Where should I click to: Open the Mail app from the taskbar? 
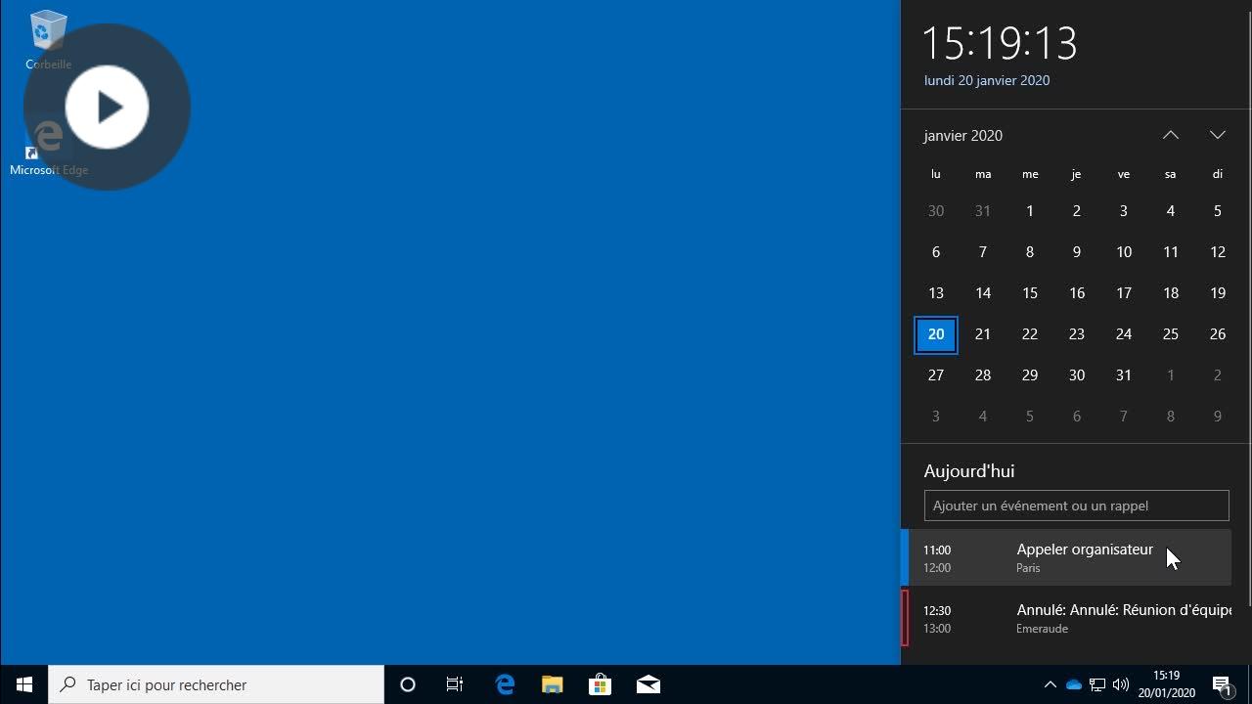(648, 684)
